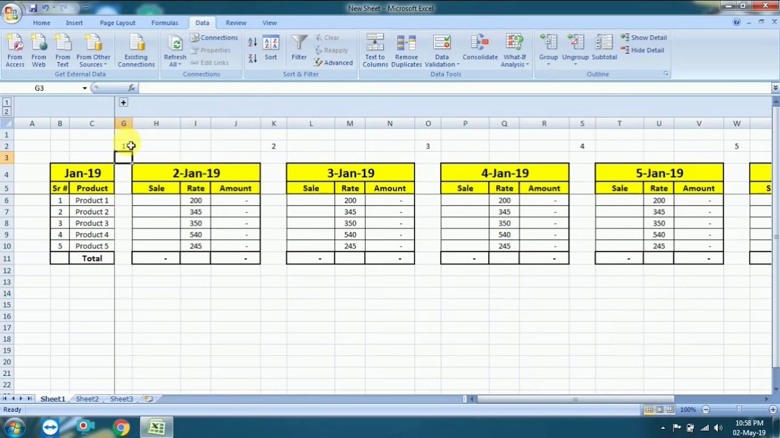Screen dimensions: 780x438
Task: Customize Quick Access Toolbar dropdown
Action: pos(87,8)
